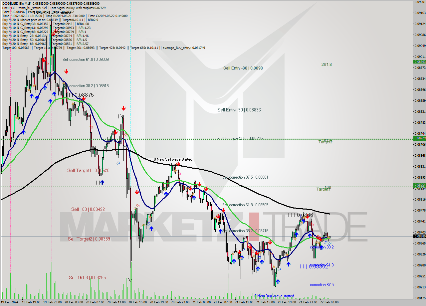Select the Sell Target1 | 0.08626 label
The image size is (426, 306).
click(88, 170)
